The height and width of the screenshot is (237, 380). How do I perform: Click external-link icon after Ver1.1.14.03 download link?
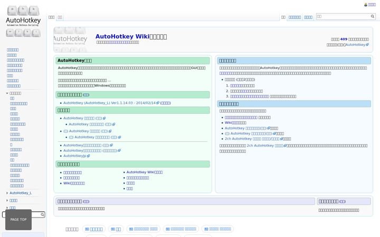(158, 103)
